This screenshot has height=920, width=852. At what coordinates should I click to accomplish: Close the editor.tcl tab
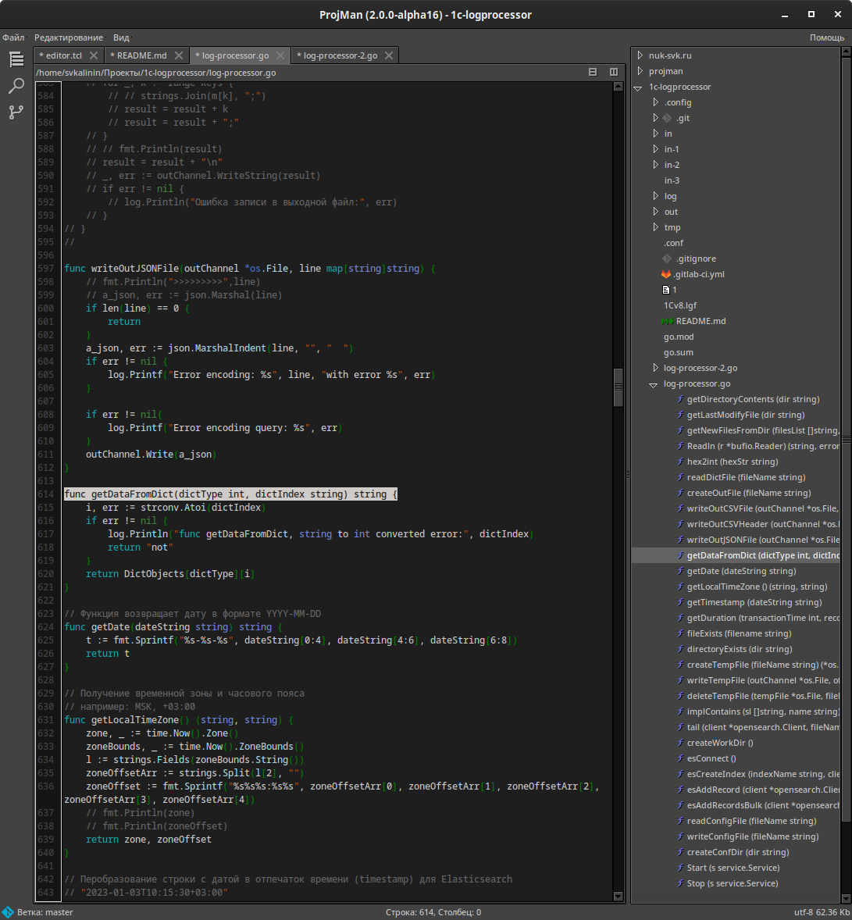94,55
